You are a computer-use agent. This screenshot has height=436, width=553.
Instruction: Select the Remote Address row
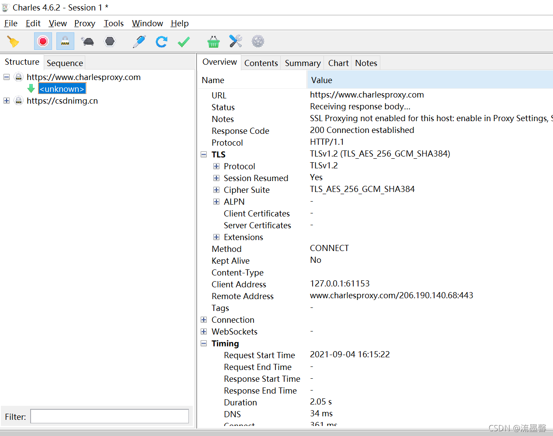coord(376,296)
